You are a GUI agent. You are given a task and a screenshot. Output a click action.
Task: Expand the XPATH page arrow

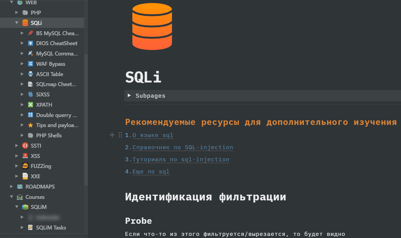click(x=22, y=105)
